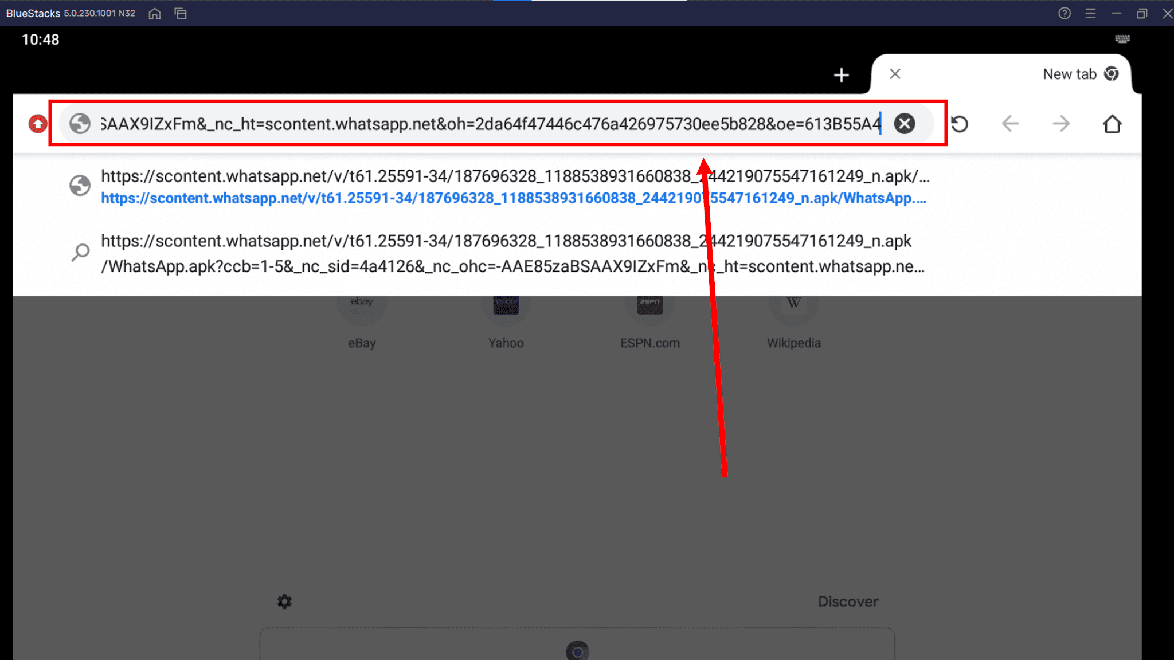Open new tab with plus button
The width and height of the screenshot is (1174, 660).
(x=842, y=73)
